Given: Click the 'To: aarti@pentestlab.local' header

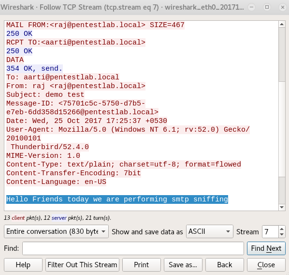Looking at the screenshot, I should coord(63,77).
